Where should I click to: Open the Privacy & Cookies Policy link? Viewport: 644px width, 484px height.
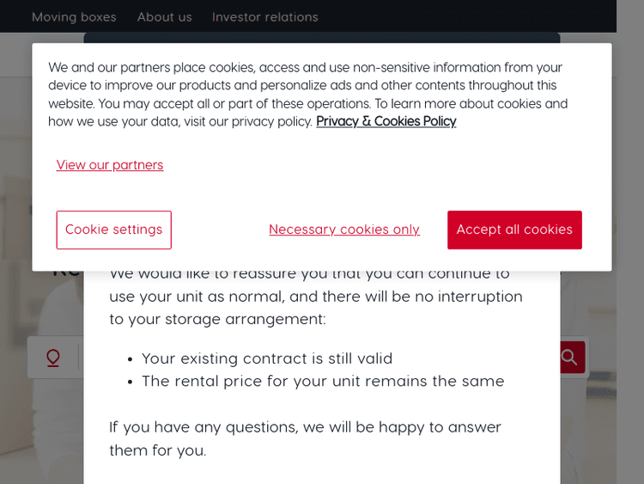[x=386, y=121]
